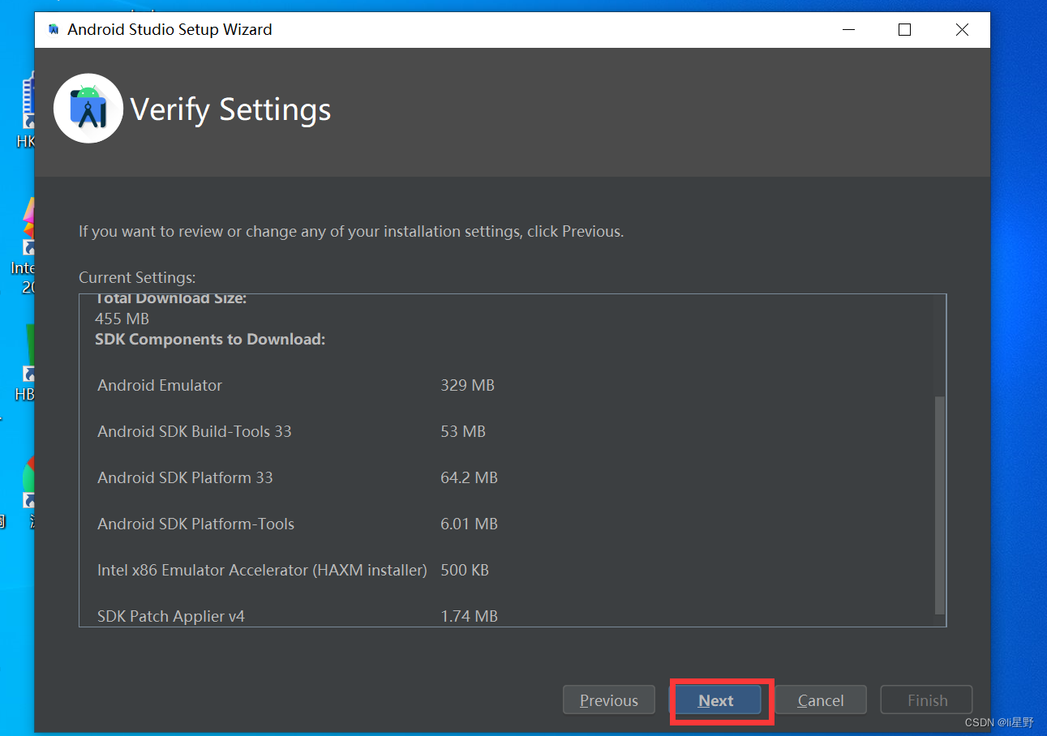Click the 64.2 MB size value
This screenshot has height=736, width=1047.
tap(469, 478)
